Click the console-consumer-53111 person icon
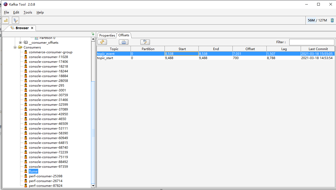Viewport: 336px width, 190px height. click(26, 129)
